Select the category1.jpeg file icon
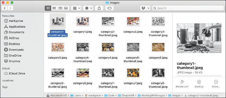The width and height of the screenshot is (226, 98). [82, 21]
